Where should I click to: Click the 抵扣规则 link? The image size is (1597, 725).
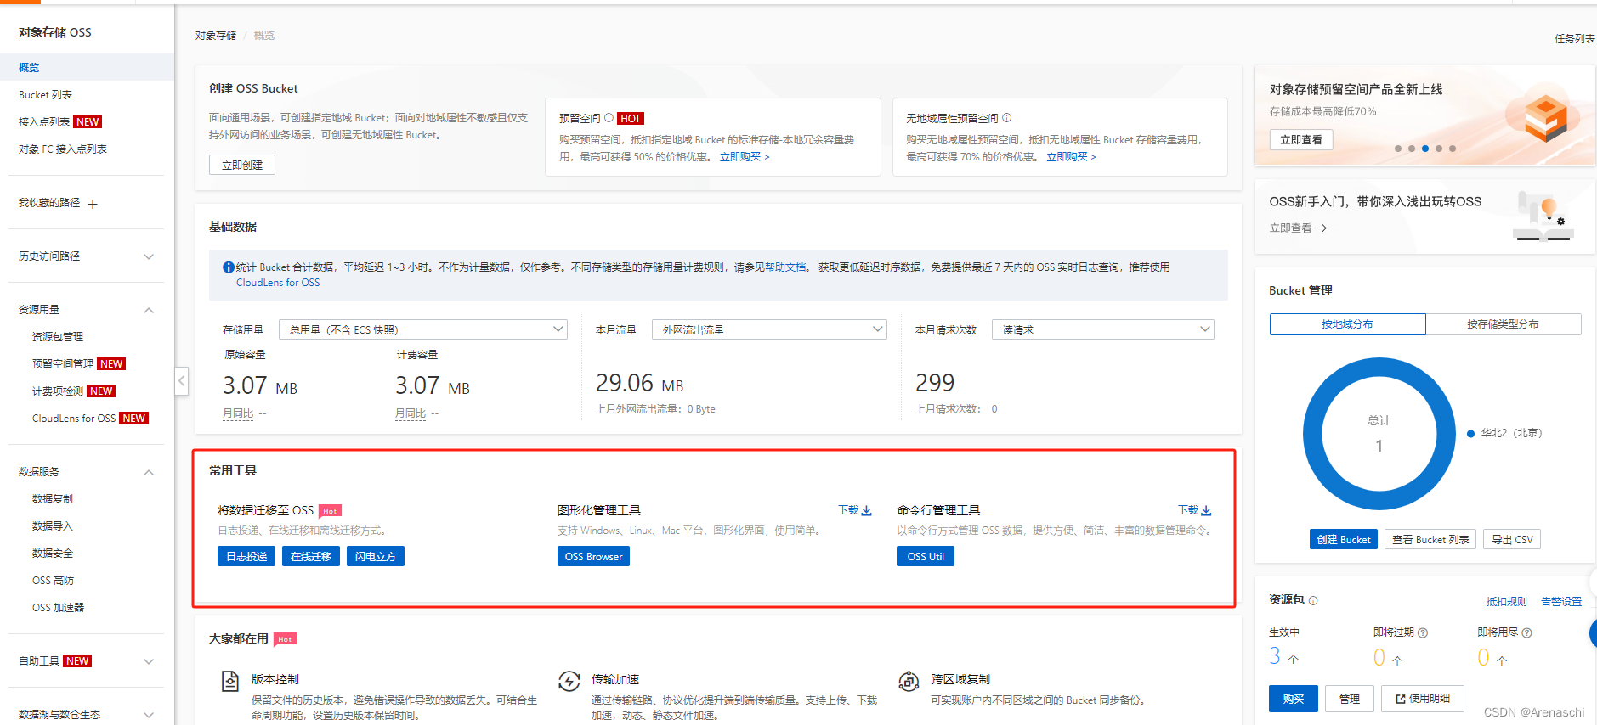click(1507, 601)
